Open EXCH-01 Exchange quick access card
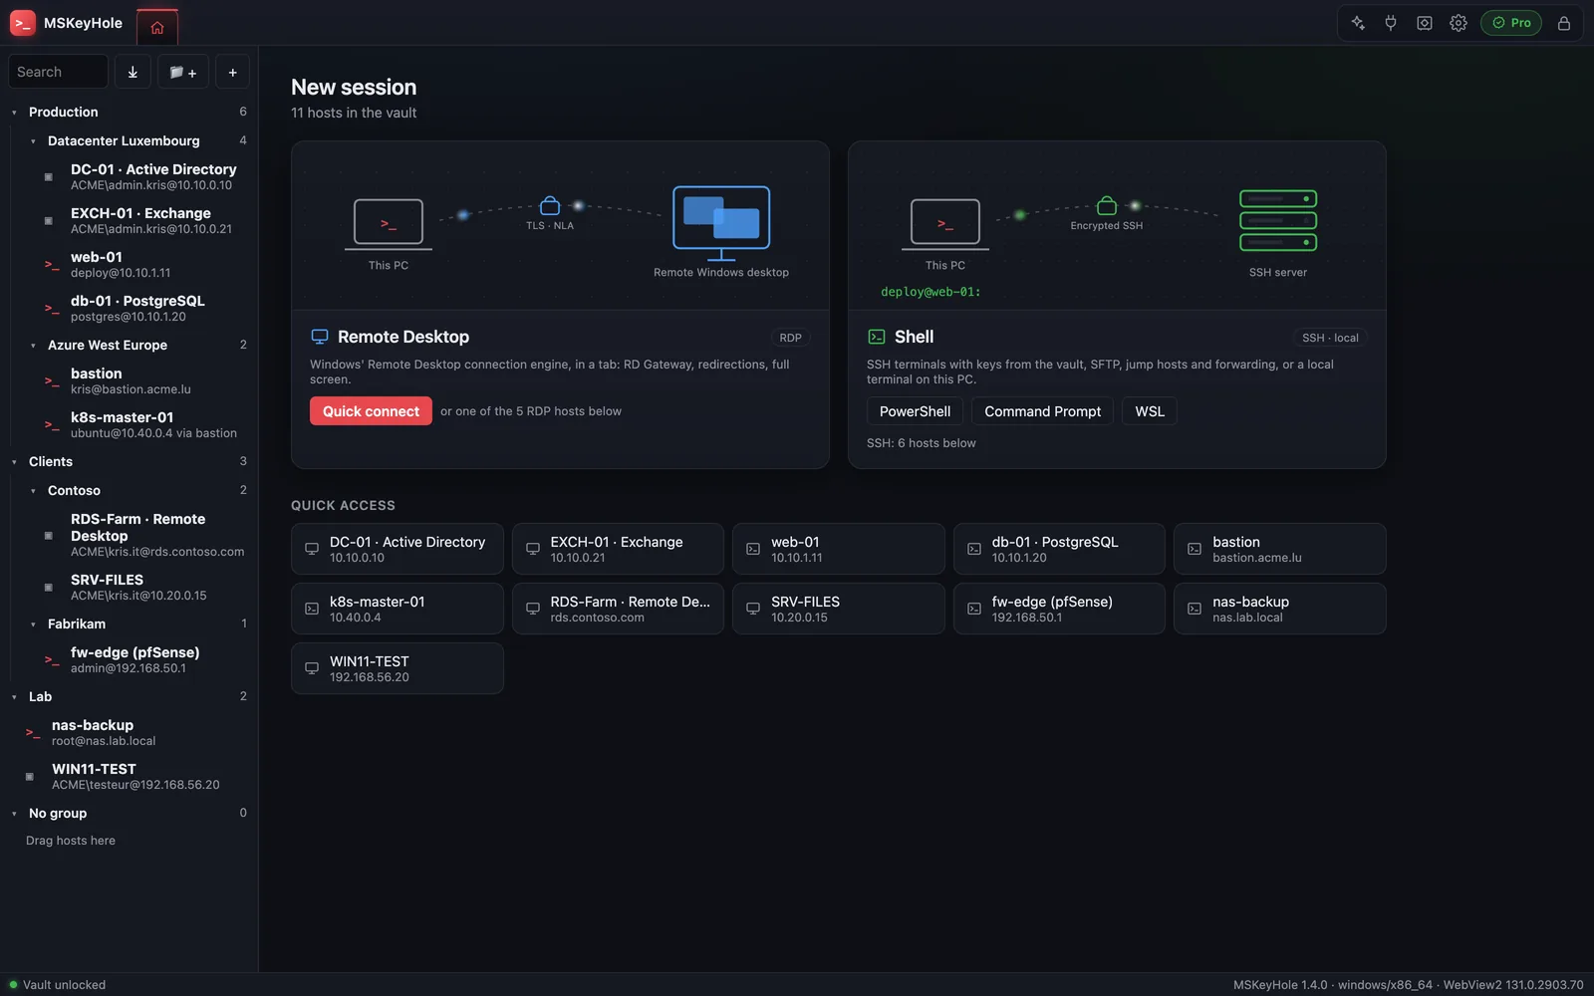1594x996 pixels. tap(618, 549)
